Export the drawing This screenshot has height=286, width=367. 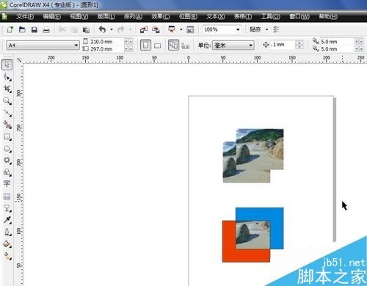coord(156,29)
